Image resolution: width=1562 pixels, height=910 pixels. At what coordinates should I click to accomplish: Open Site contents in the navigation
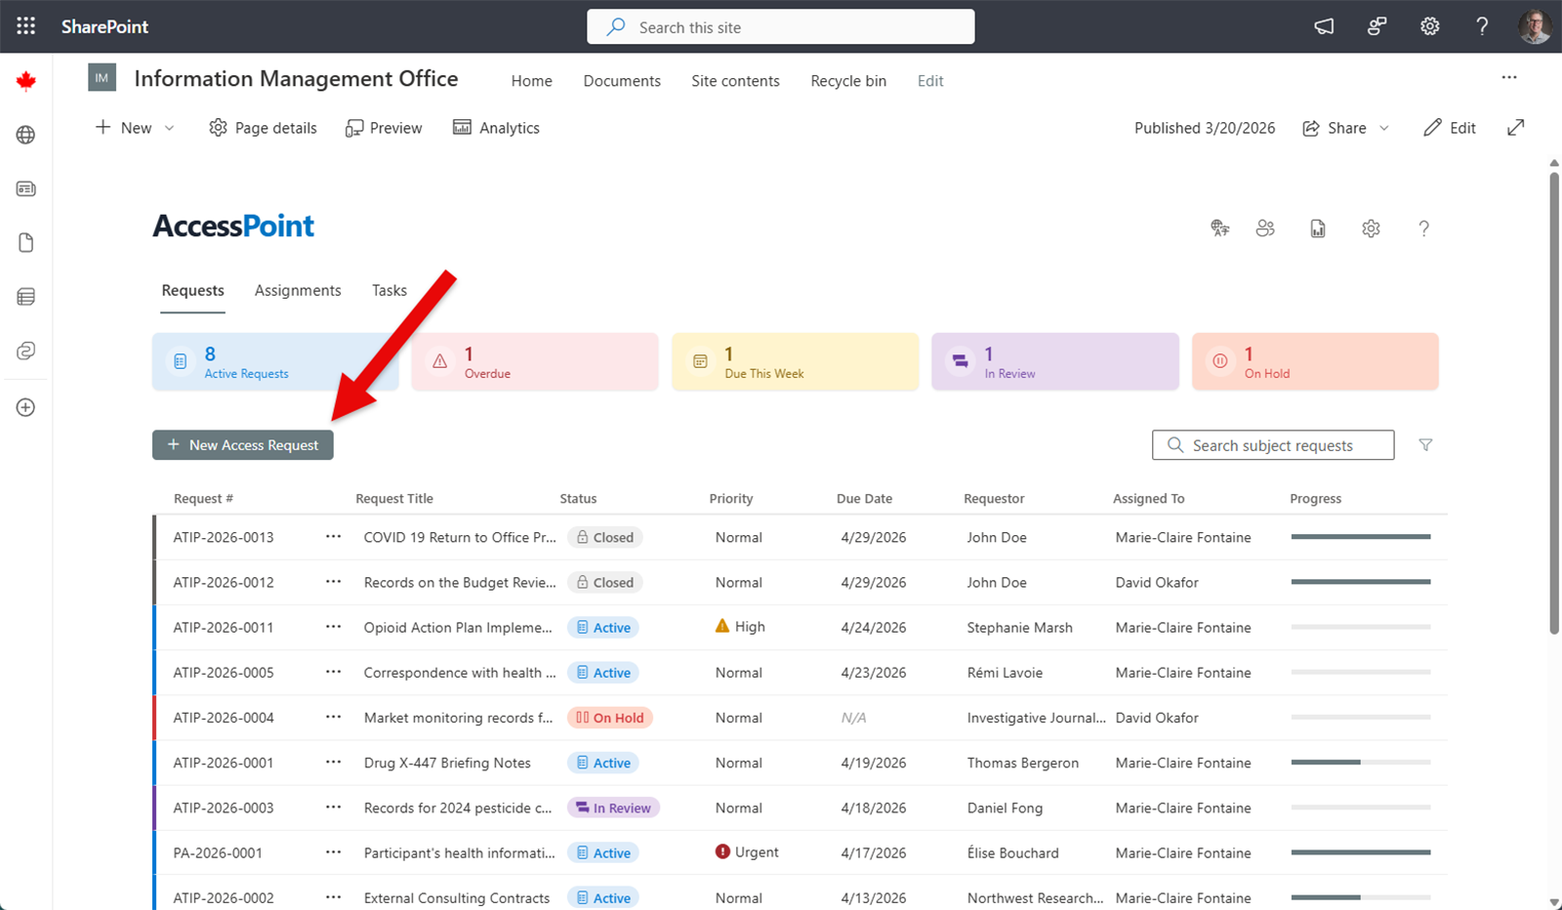(x=735, y=81)
